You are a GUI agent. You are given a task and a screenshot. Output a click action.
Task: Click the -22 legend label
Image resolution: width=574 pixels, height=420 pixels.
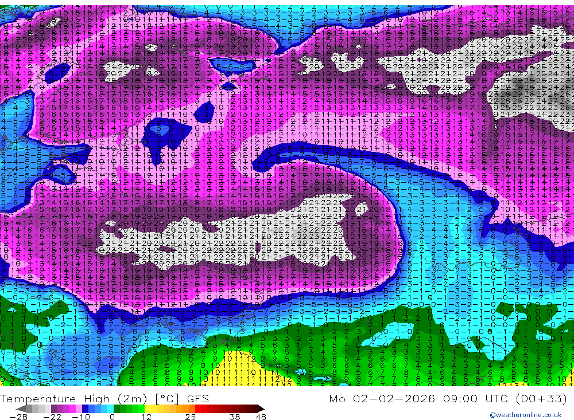(x=52, y=417)
